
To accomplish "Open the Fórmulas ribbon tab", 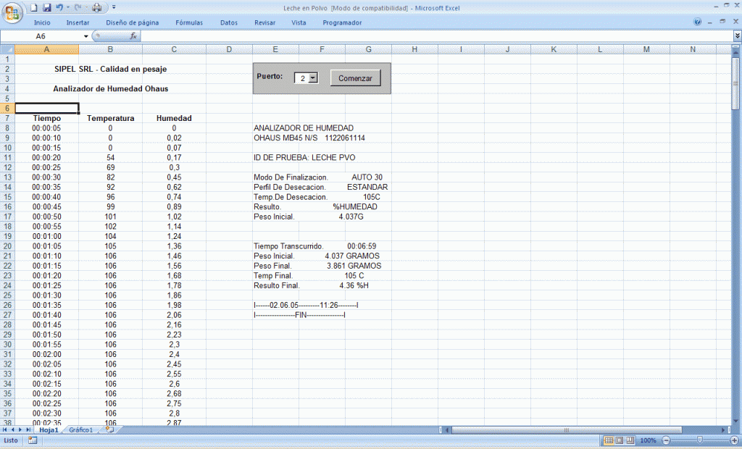I will 189,22.
